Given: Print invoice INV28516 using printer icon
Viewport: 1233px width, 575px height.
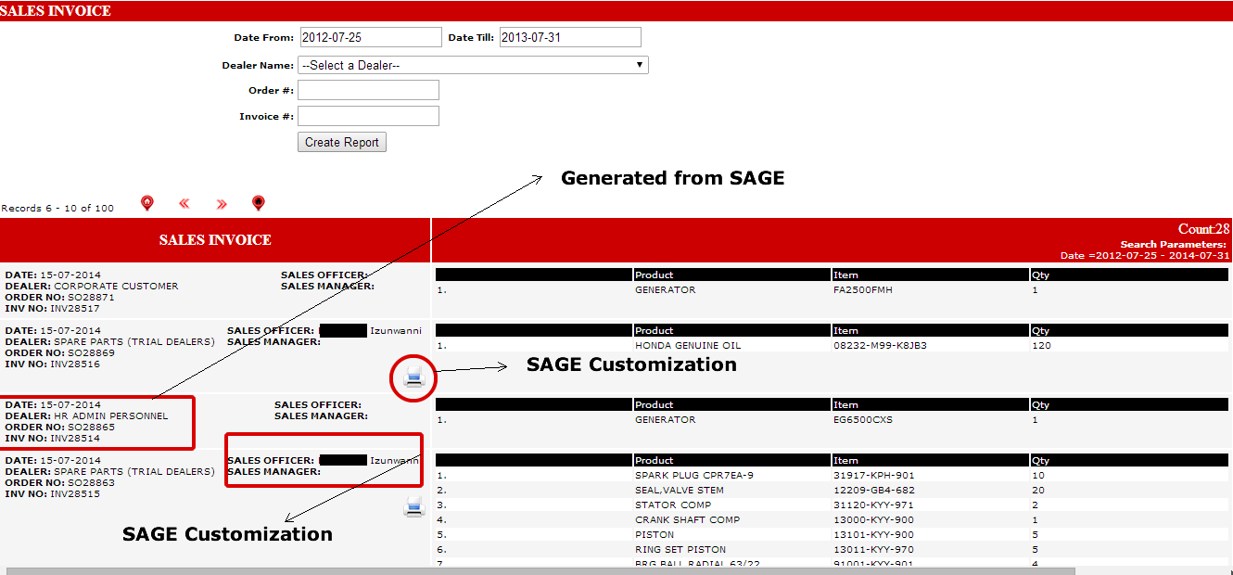Looking at the screenshot, I should tap(414, 377).
